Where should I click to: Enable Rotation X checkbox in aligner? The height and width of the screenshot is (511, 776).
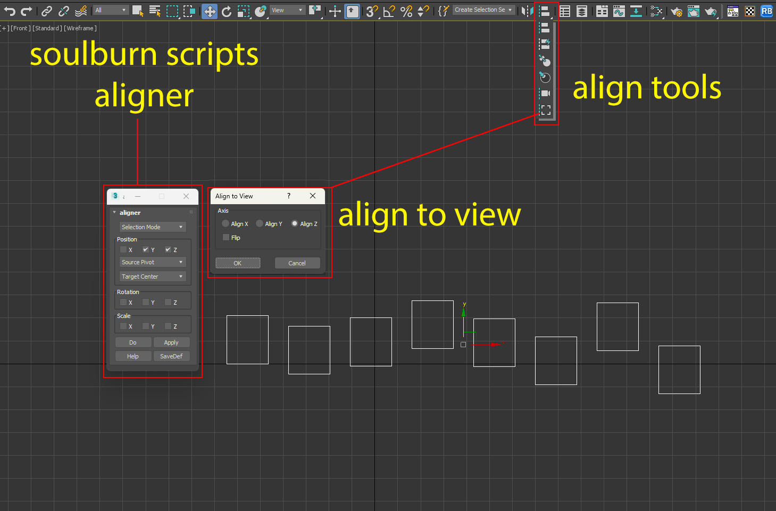(x=123, y=302)
